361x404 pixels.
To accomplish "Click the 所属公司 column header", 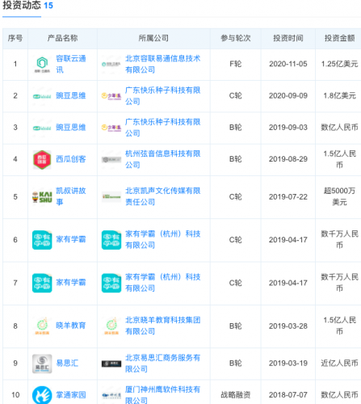I will tap(153, 38).
